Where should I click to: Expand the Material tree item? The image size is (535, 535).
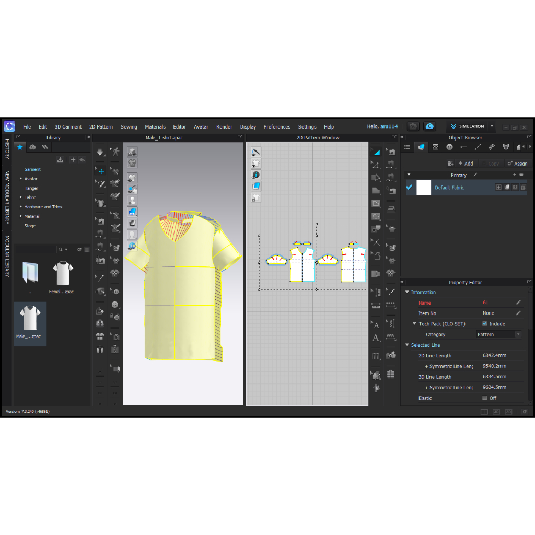coord(21,216)
